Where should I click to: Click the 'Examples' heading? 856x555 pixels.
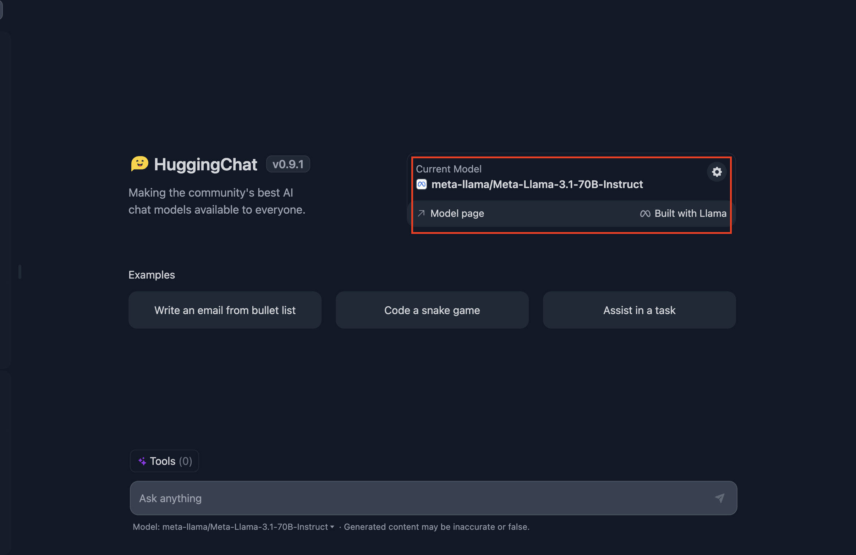[152, 275]
